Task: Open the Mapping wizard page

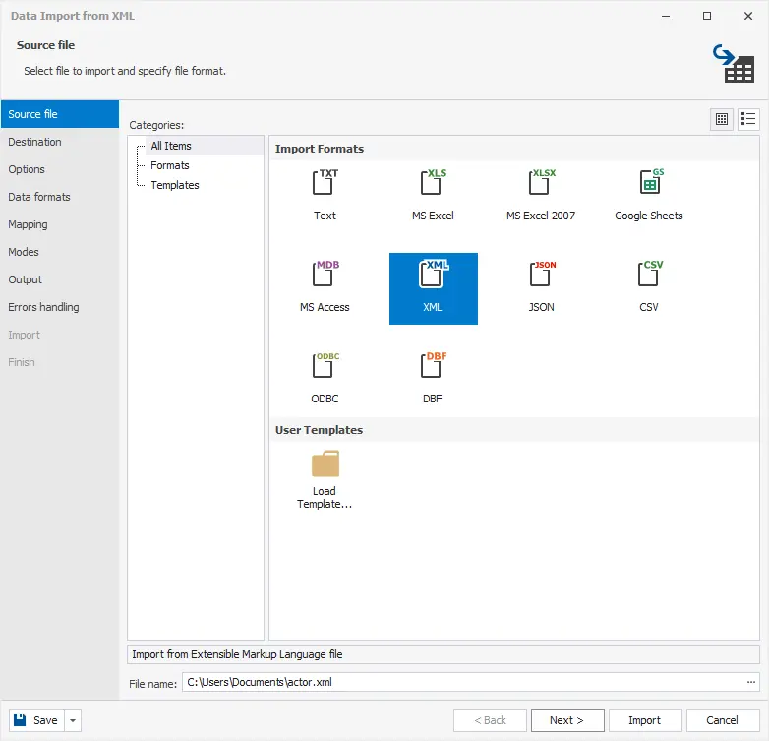Action: click(29, 224)
